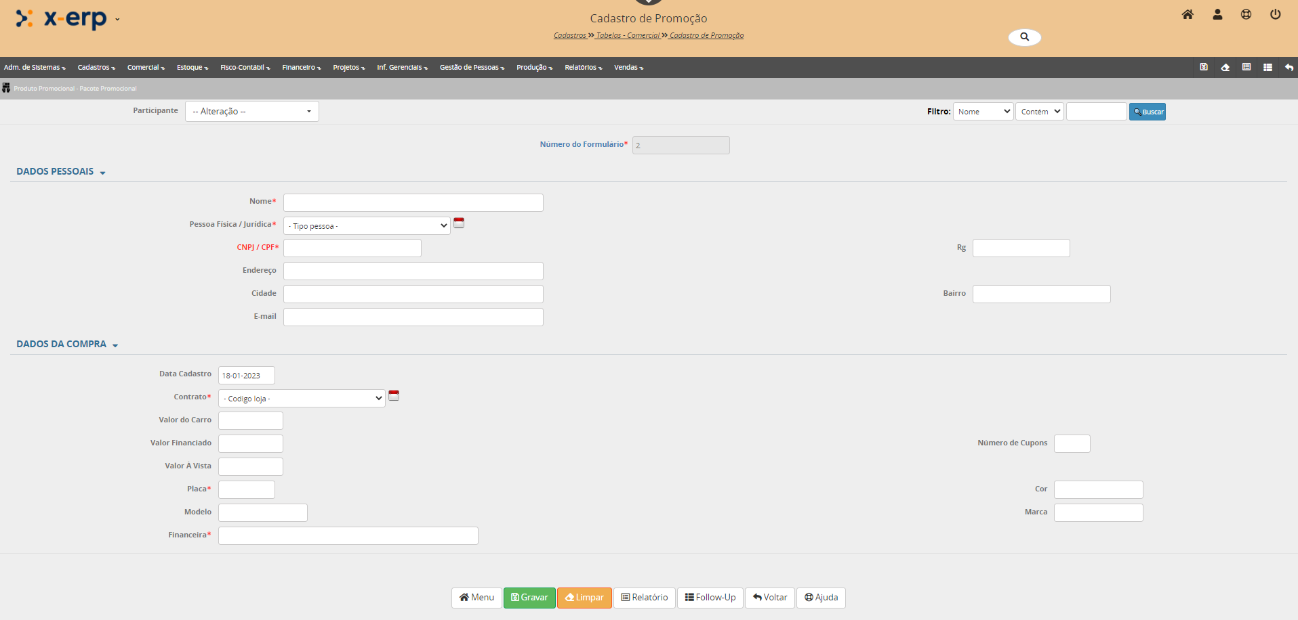Viewport: 1298px width, 620px height.
Task: Open the Participante Alteração dropdown
Action: [251, 111]
